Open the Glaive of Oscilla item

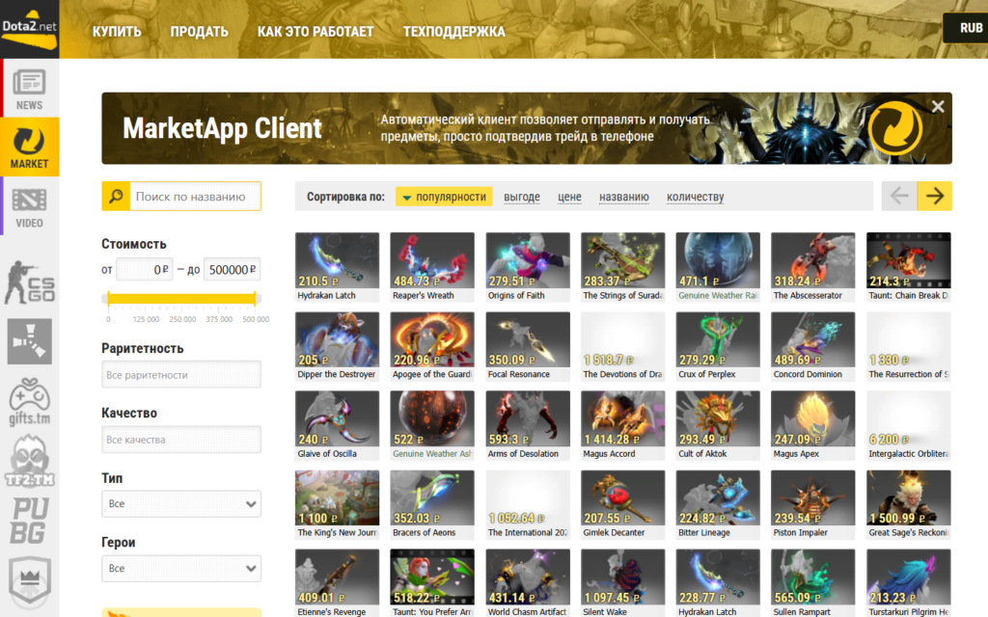coord(337,425)
